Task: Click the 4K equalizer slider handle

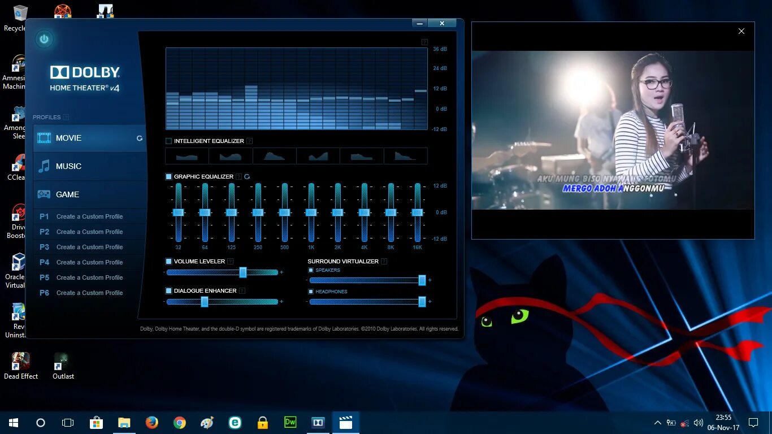Action: point(364,212)
